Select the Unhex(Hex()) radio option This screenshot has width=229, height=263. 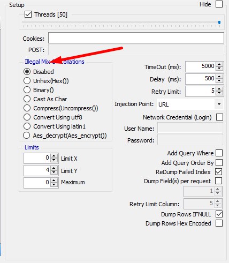point(27,81)
